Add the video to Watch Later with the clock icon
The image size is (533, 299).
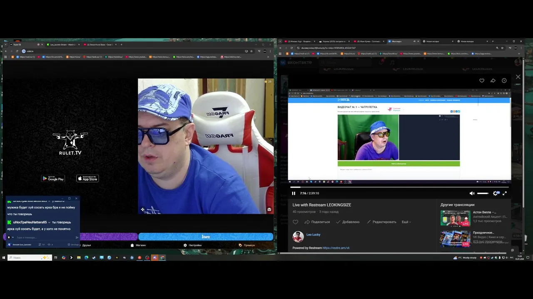coord(504,81)
